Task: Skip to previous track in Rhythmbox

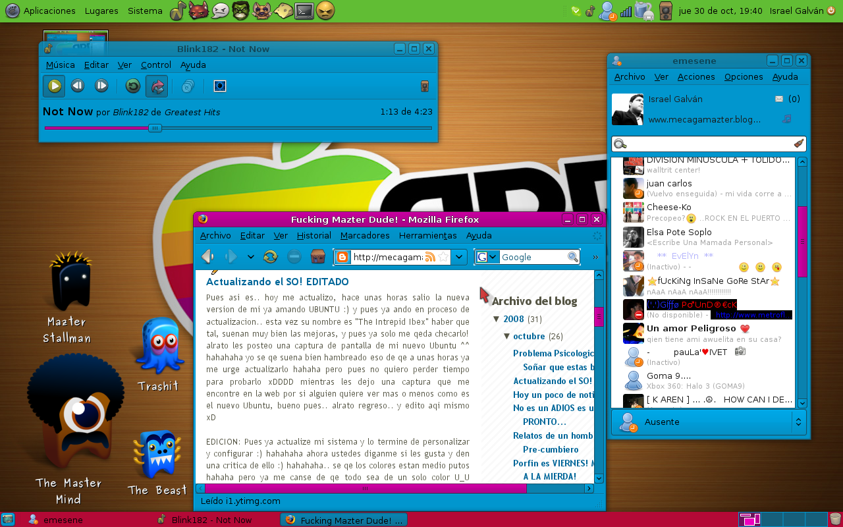Action: (78, 86)
